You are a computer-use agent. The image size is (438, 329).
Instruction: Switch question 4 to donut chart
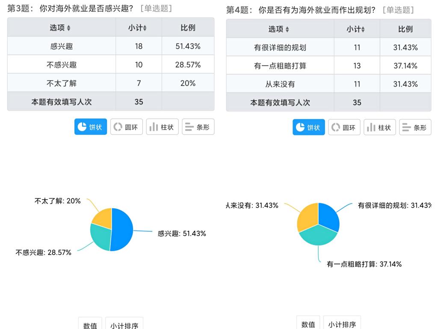click(x=344, y=127)
